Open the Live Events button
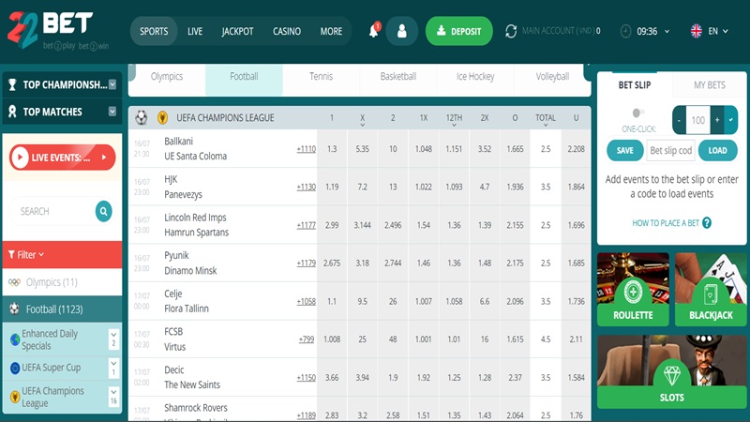 (62, 158)
